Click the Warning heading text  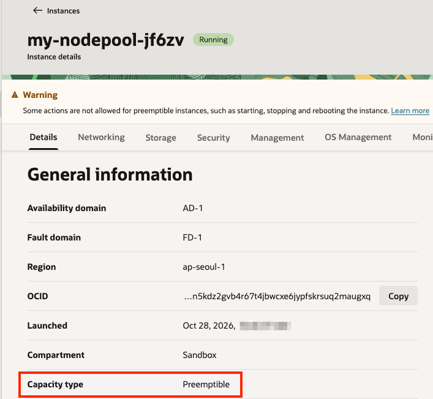pyautogui.click(x=40, y=95)
